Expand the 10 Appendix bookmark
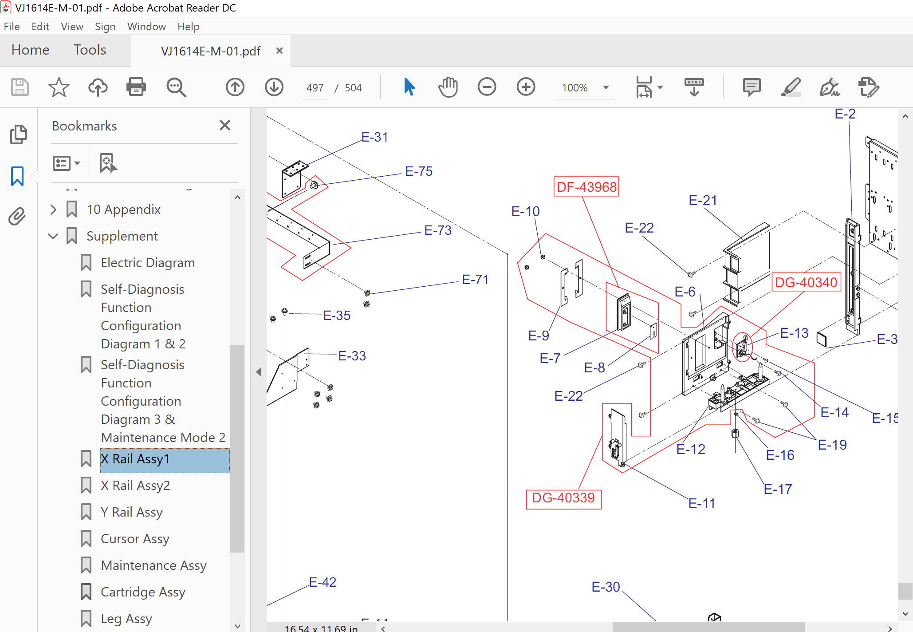The height and width of the screenshot is (632, 913). (x=53, y=209)
